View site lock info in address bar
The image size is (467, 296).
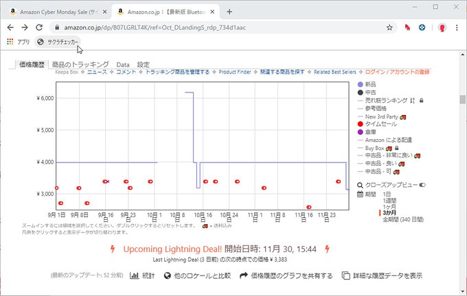pyautogui.click(x=57, y=27)
